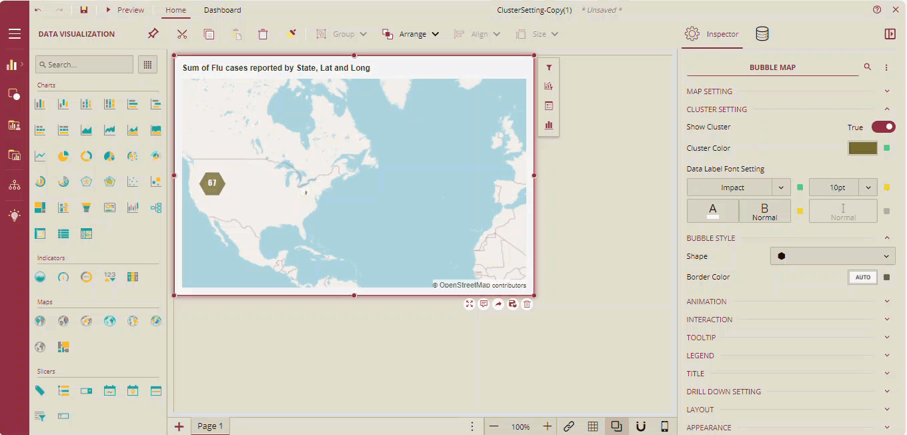Click the cut scissors icon
Image resolution: width=907 pixels, height=435 pixels.
[x=182, y=34]
